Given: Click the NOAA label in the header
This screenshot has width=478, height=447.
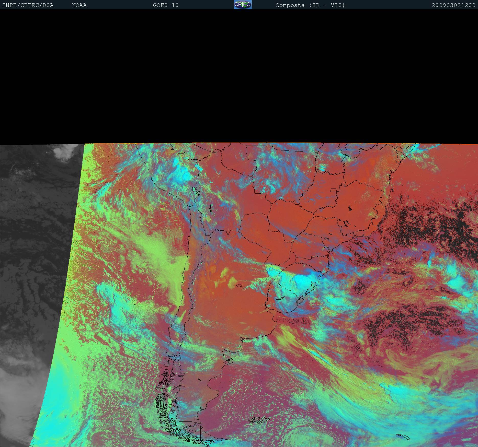Looking at the screenshot, I should point(79,5).
